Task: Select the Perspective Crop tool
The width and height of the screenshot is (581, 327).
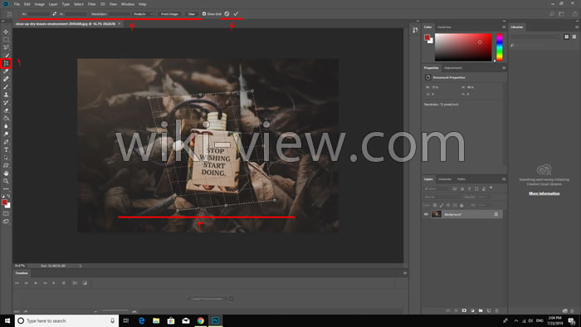Action: tap(6, 63)
